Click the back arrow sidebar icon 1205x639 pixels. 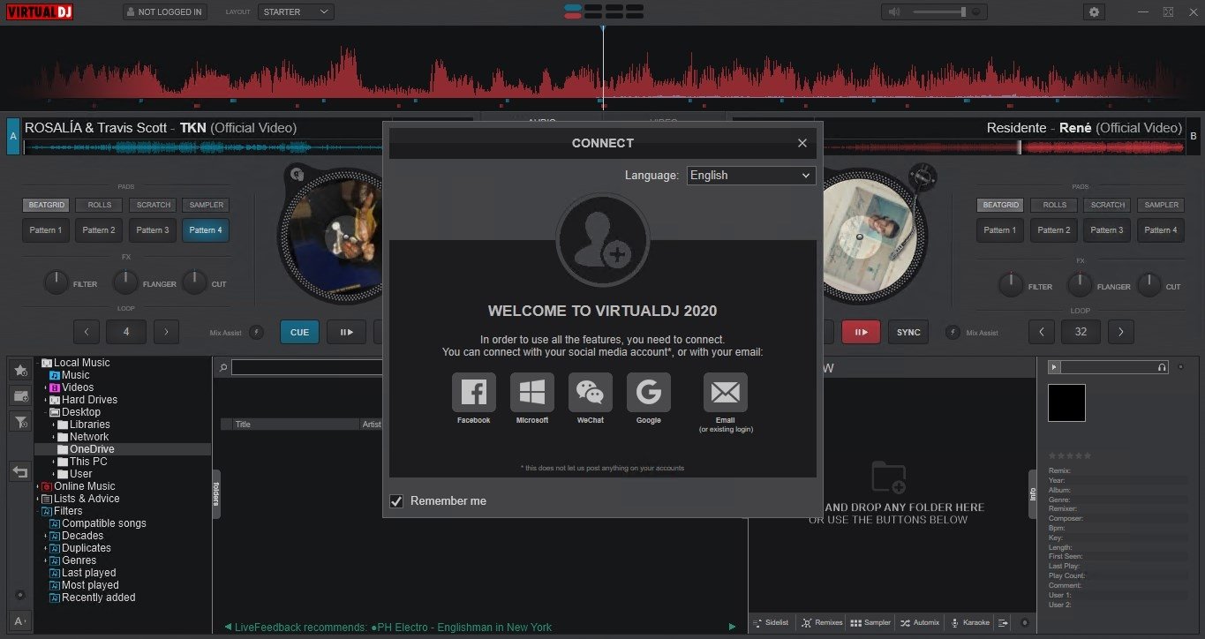(20, 471)
